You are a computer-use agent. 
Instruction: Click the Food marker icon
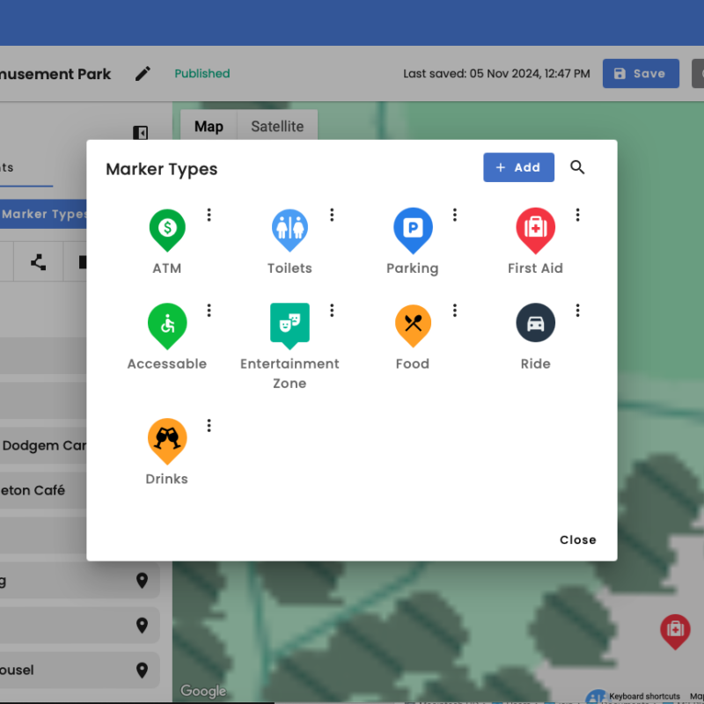click(x=413, y=324)
